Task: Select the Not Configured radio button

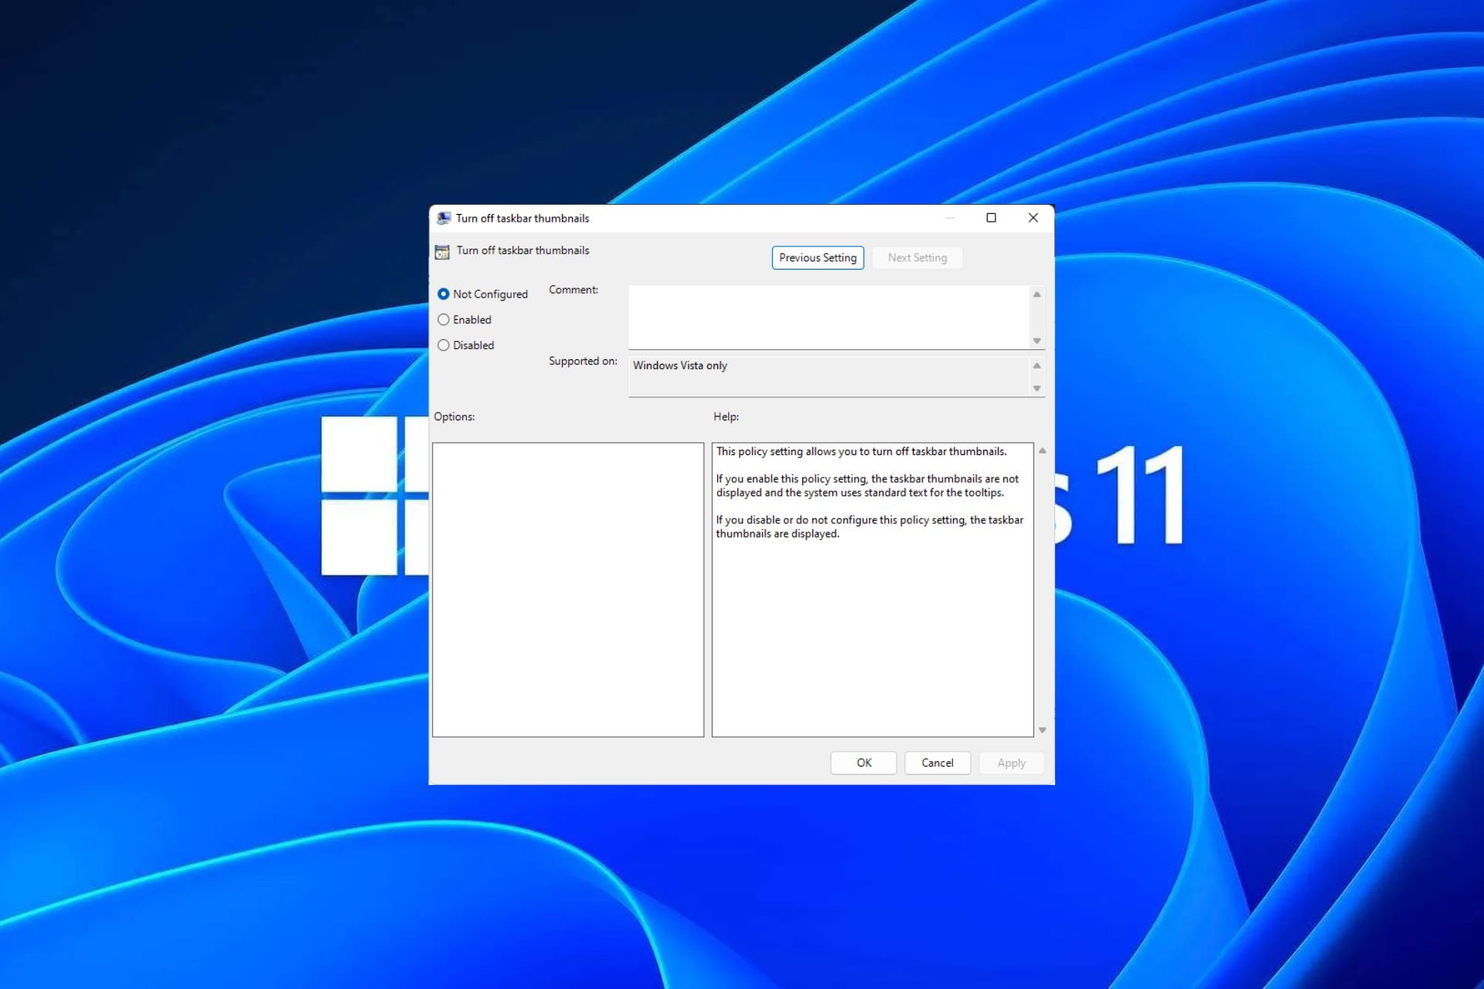Action: [444, 293]
